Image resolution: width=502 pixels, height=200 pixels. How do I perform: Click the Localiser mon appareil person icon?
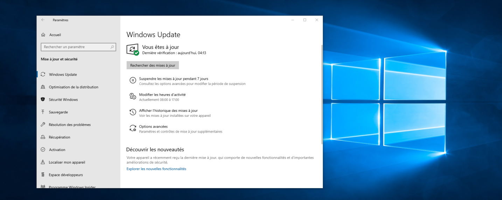pos(43,162)
